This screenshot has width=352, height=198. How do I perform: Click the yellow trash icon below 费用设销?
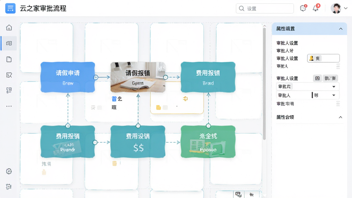[x=114, y=163]
